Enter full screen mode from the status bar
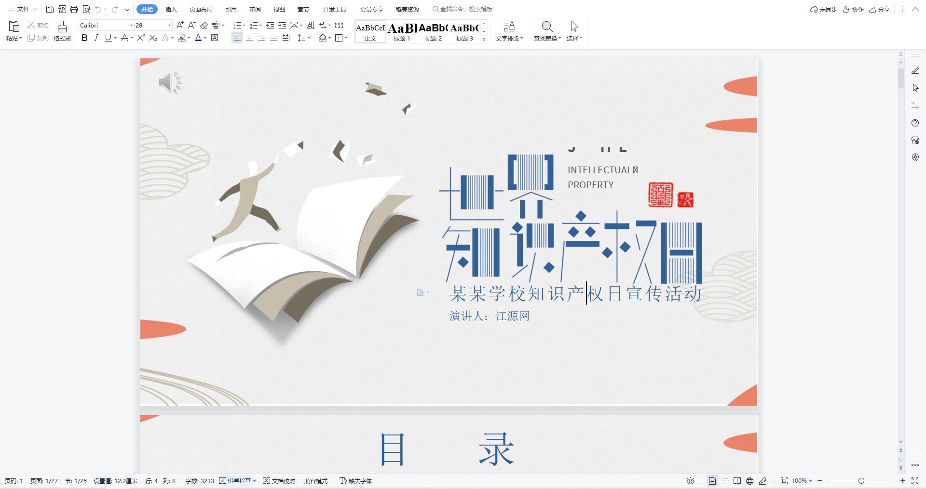This screenshot has width=926, height=489. [x=916, y=481]
